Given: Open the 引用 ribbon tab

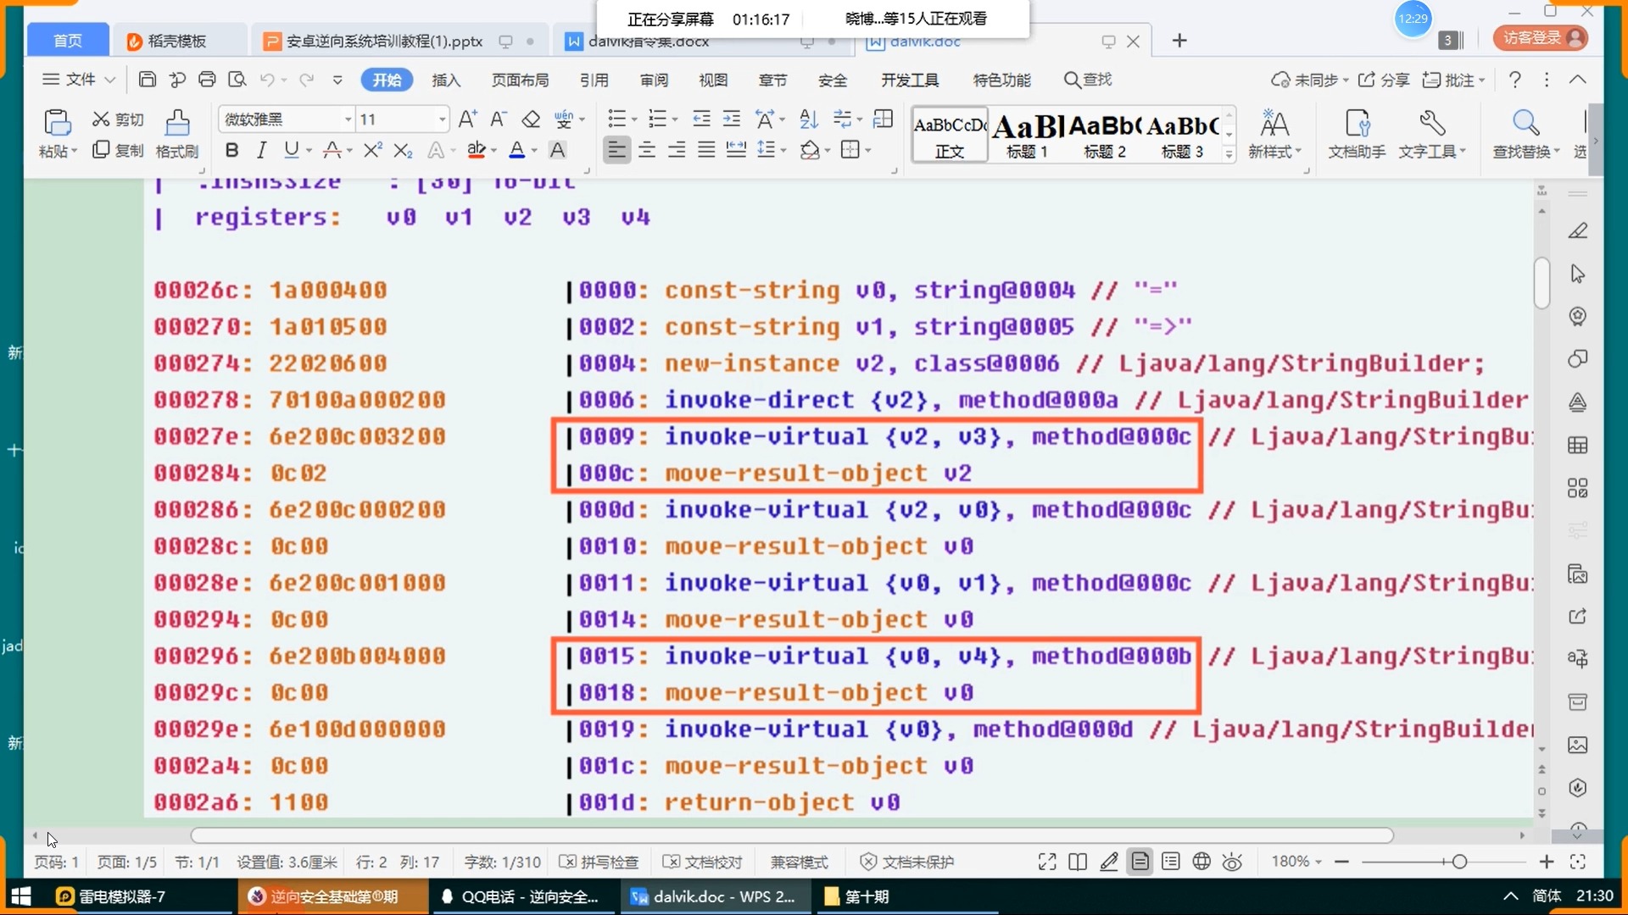Looking at the screenshot, I should click(x=594, y=80).
